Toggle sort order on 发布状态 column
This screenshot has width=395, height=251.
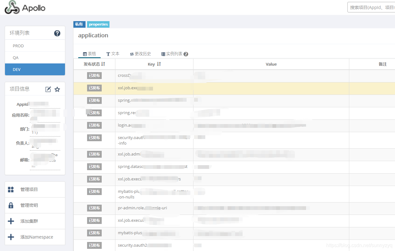pos(104,64)
